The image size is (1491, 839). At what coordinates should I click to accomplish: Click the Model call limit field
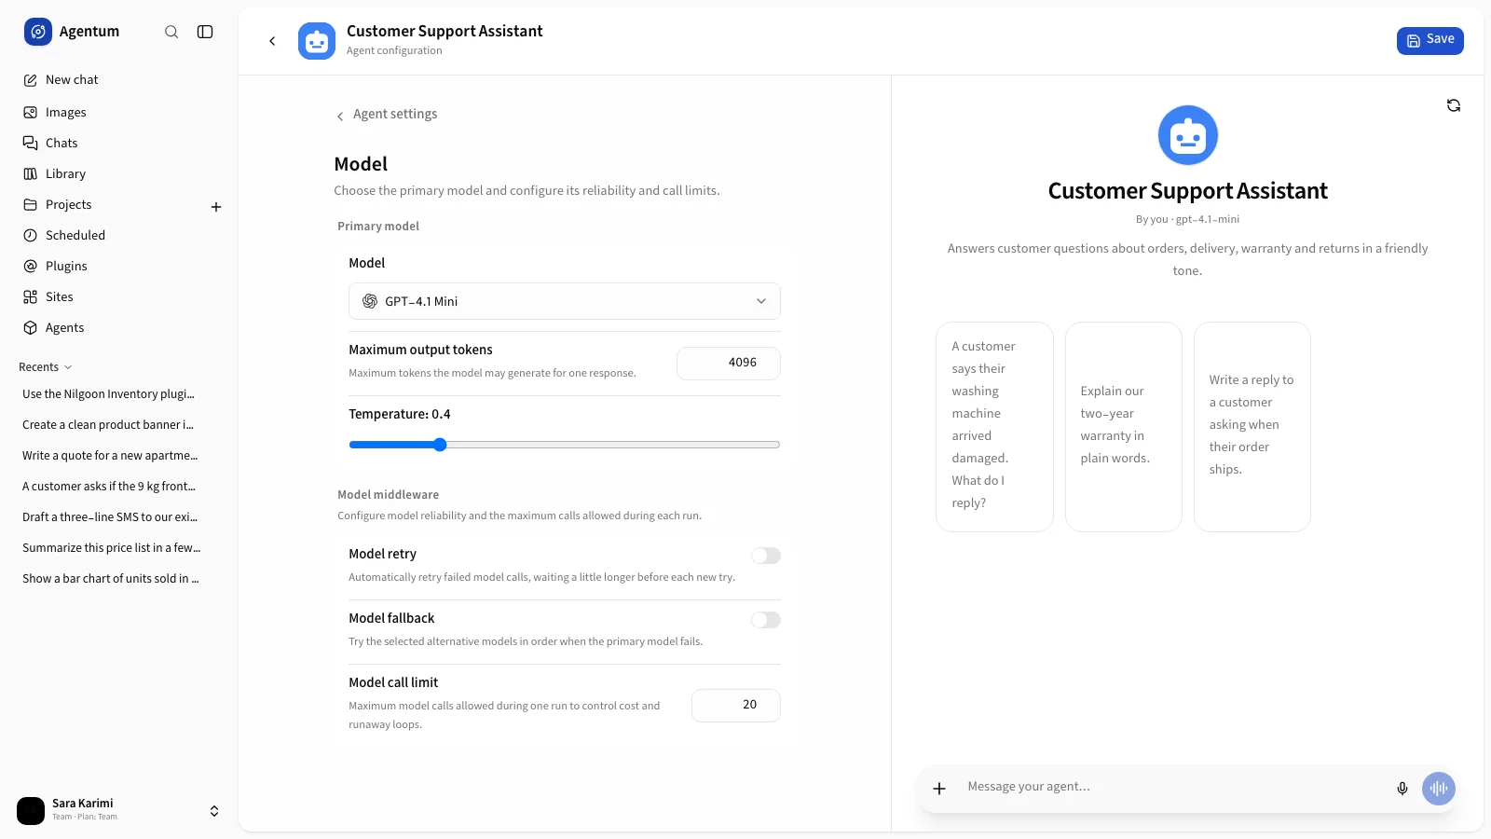coord(736,705)
